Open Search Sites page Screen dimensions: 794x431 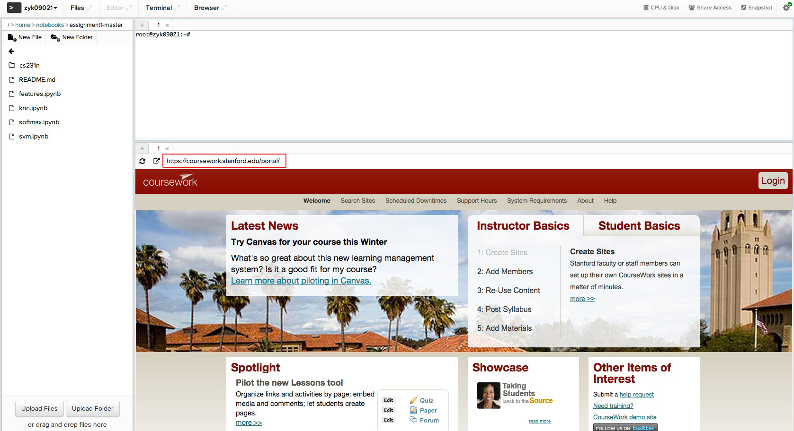pyautogui.click(x=358, y=201)
